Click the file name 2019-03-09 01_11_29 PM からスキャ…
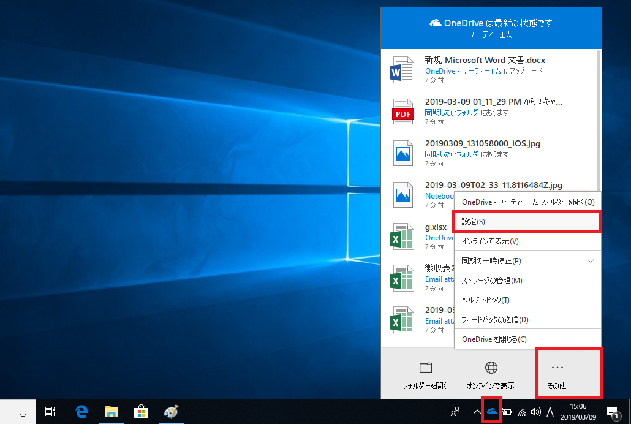Screen dimensions: 631x424 494,102
